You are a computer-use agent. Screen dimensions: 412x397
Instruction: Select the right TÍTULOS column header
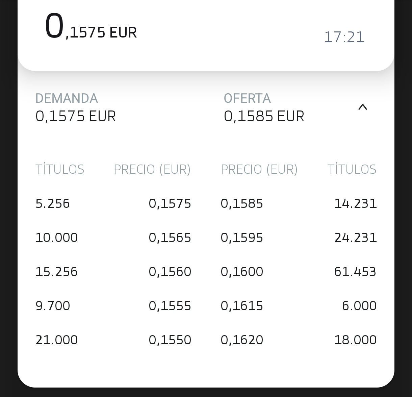pyautogui.click(x=352, y=169)
